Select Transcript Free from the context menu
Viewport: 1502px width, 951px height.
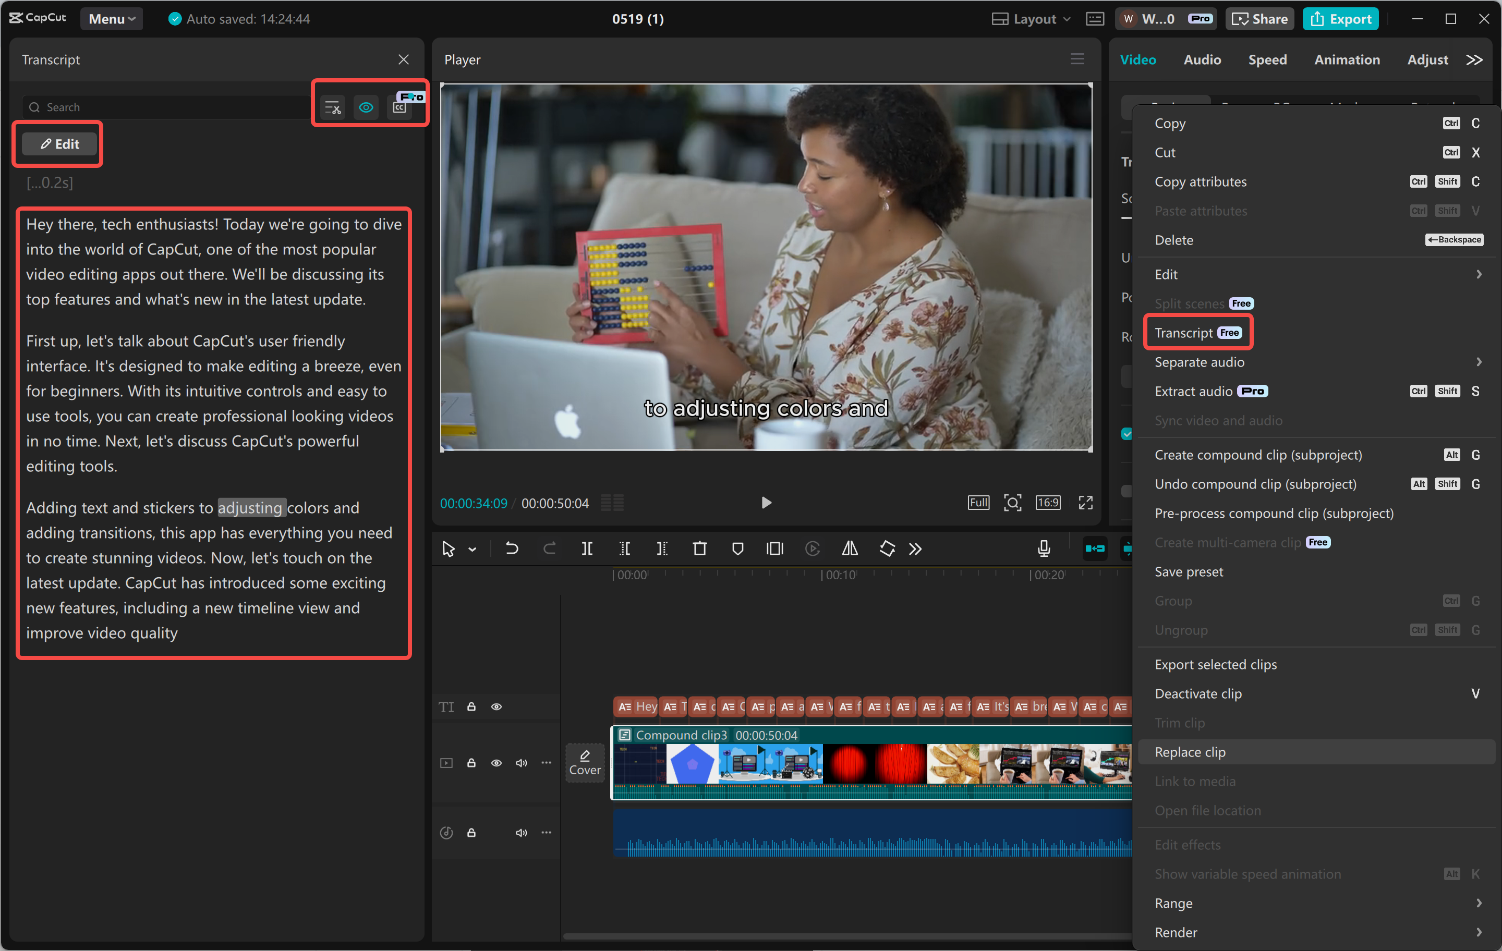1197,332
